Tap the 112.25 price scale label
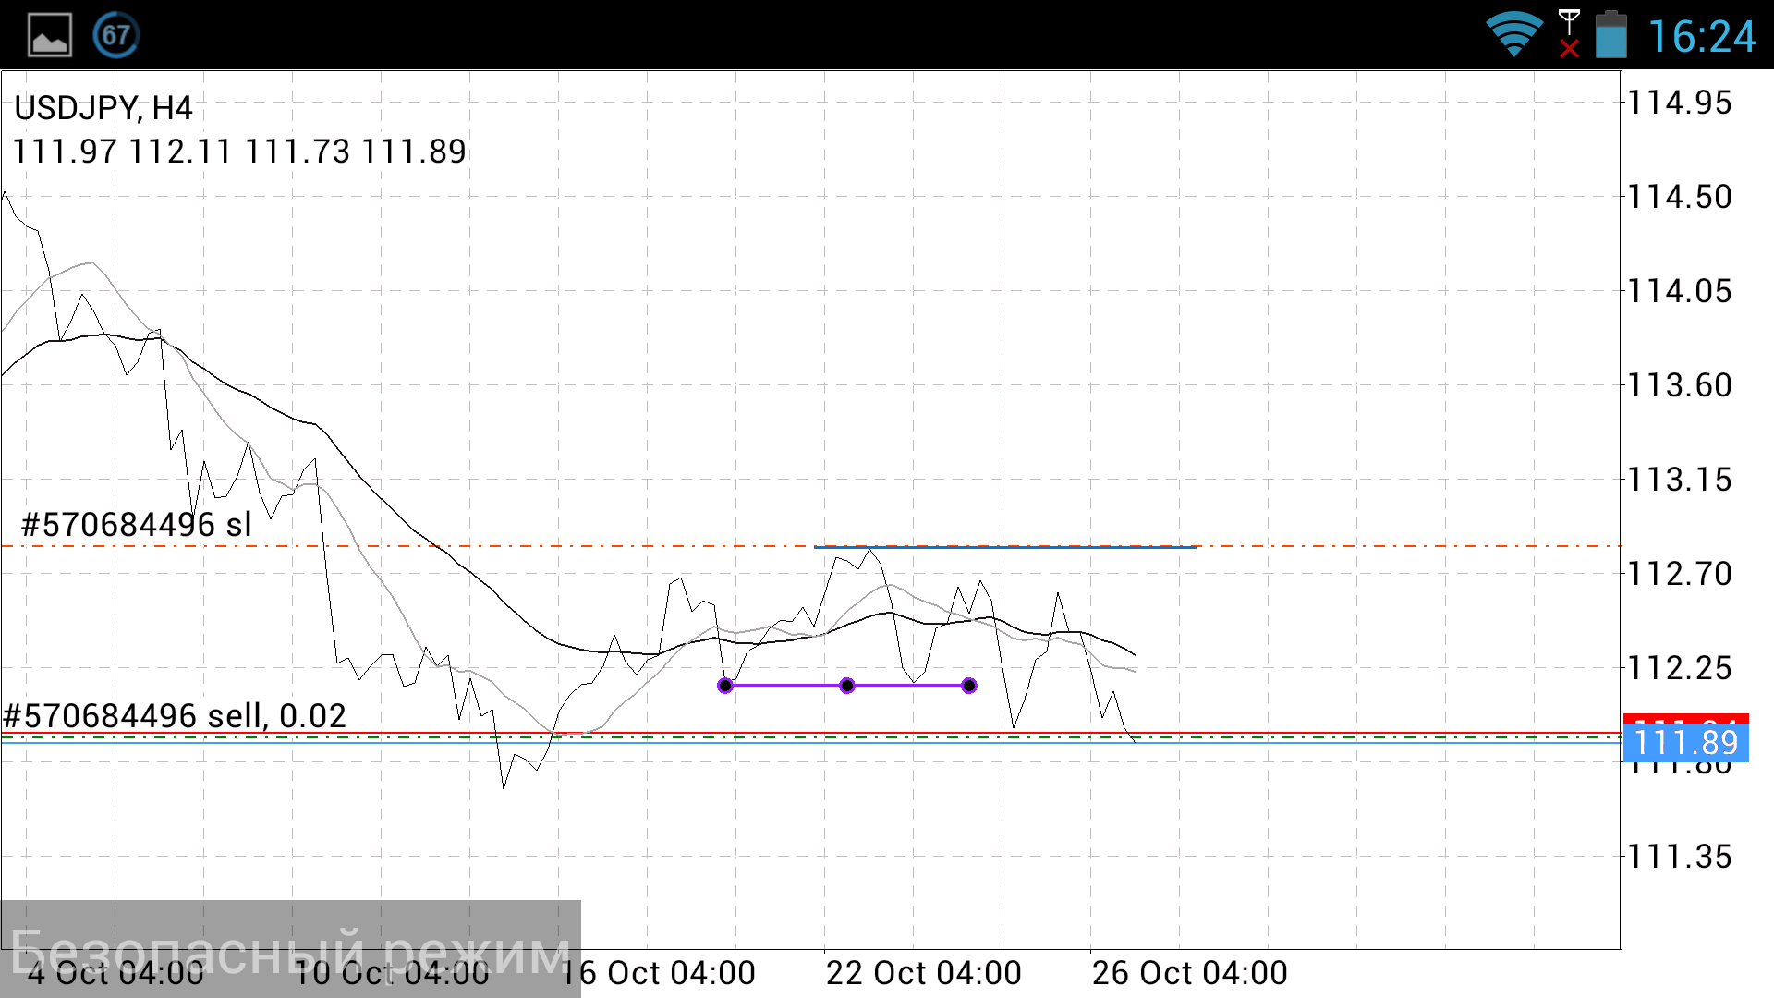Image resolution: width=1774 pixels, height=998 pixels. click(x=1680, y=668)
